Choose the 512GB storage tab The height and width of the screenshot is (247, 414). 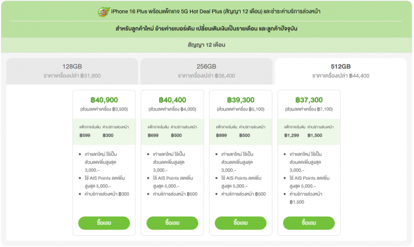click(340, 69)
